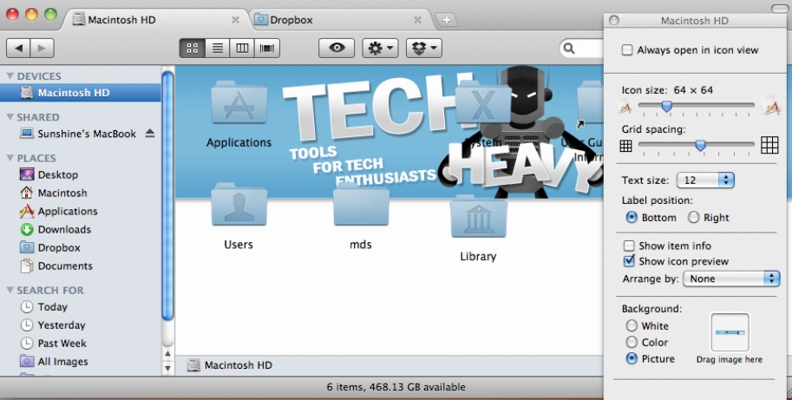Close the Macintosh HD tab
This screenshot has height=400, width=792.
235,20
